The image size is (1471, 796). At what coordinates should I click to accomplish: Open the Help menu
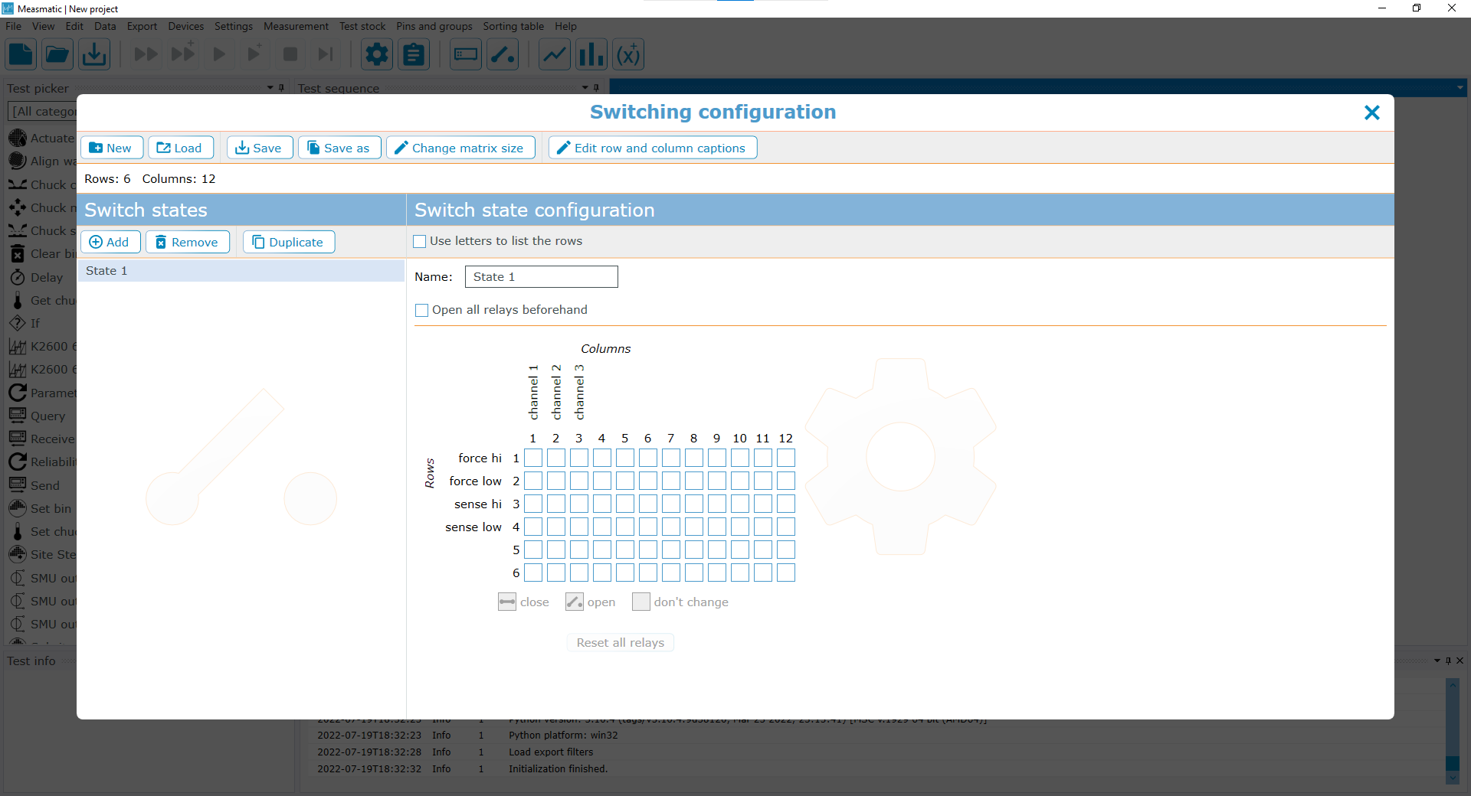[x=566, y=26]
